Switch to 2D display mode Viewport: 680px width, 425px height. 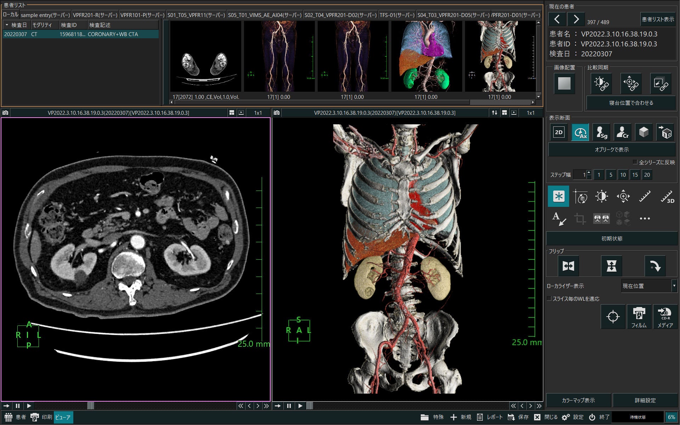click(559, 132)
